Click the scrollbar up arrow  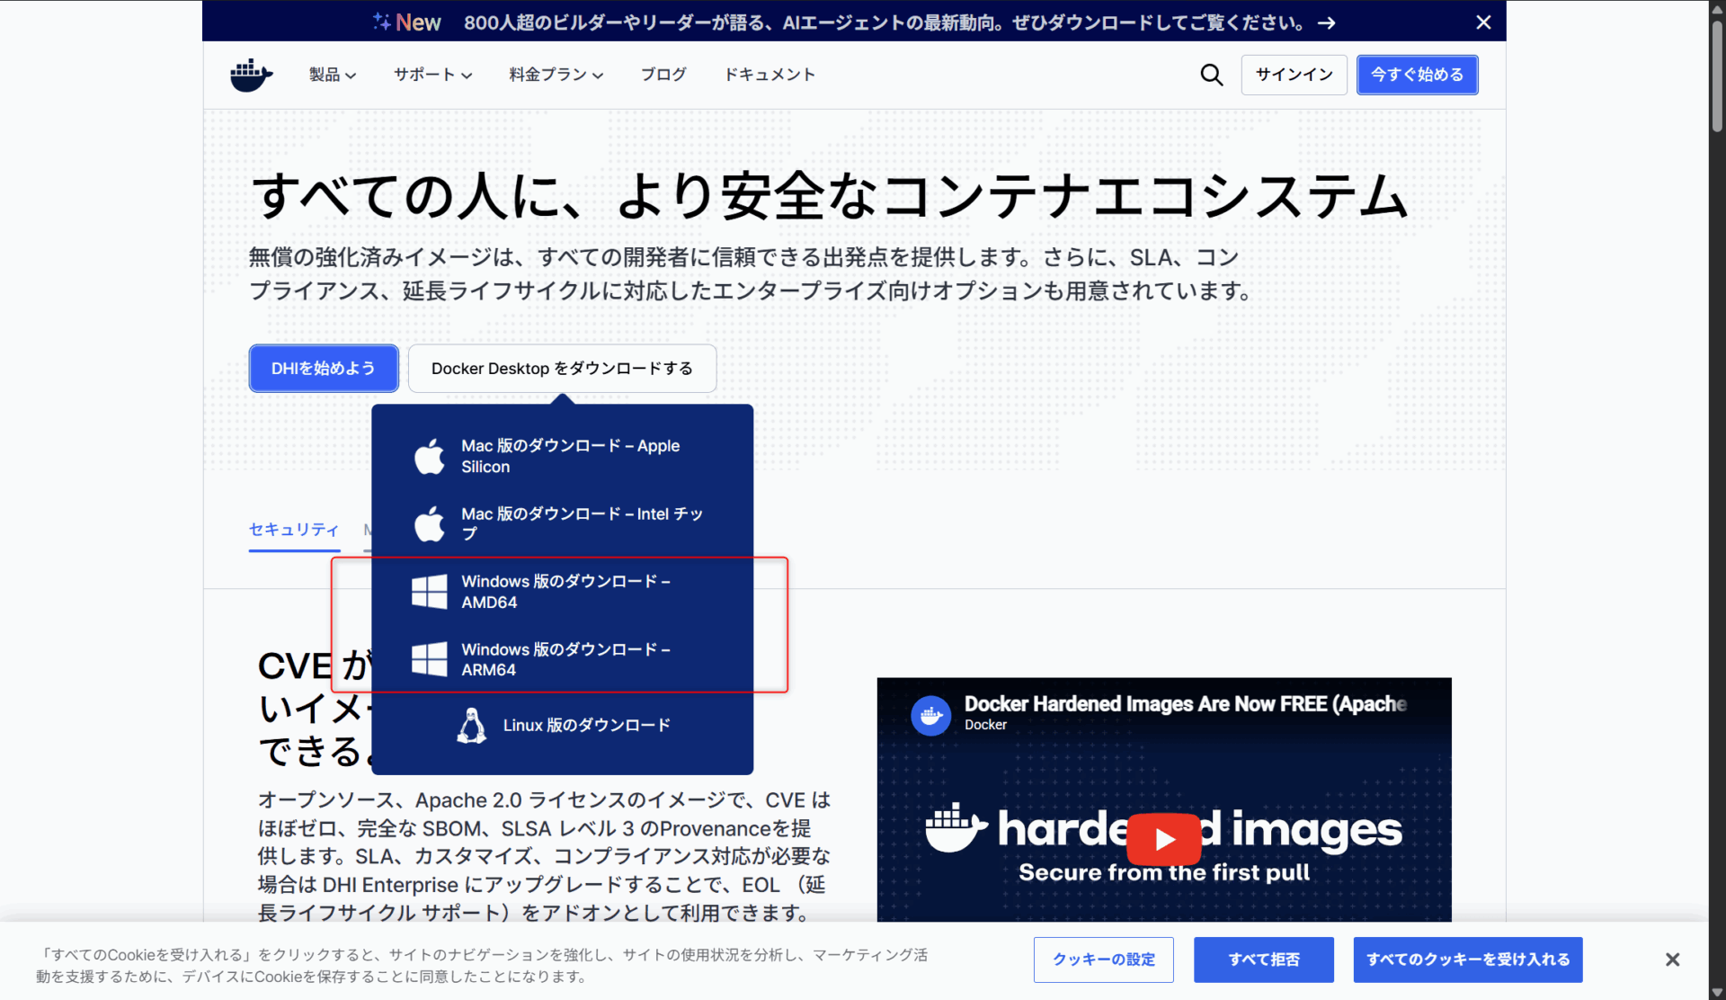[x=1717, y=8]
